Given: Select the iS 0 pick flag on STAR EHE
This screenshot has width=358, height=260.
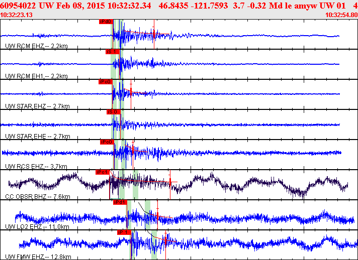Looking at the screenshot, I should tap(113, 112).
